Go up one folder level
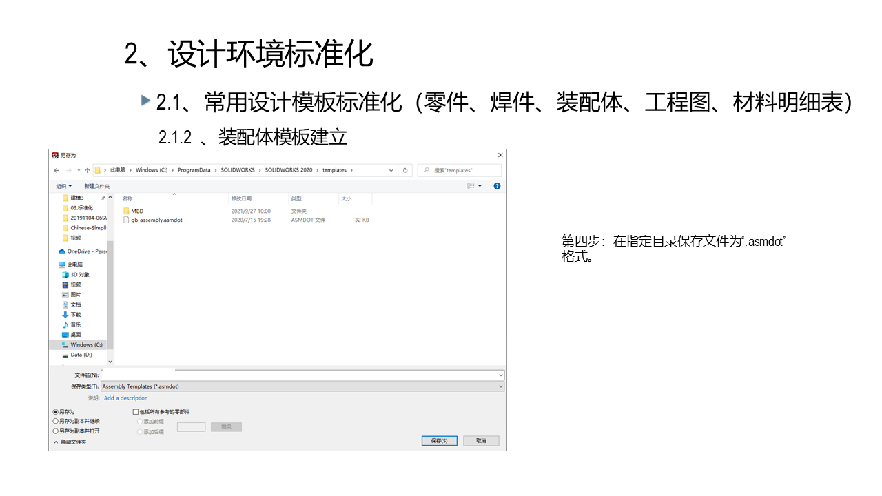This screenshot has height=496, width=882. 87,170
